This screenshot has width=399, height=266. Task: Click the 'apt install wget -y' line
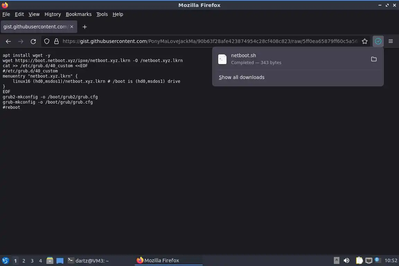tap(26, 55)
